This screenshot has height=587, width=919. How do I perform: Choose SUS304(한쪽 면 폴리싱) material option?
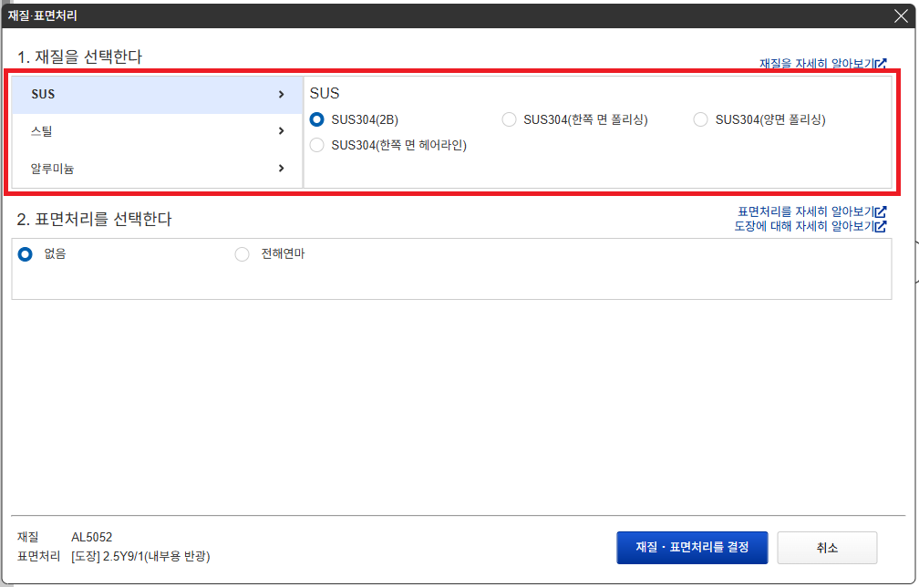509,119
